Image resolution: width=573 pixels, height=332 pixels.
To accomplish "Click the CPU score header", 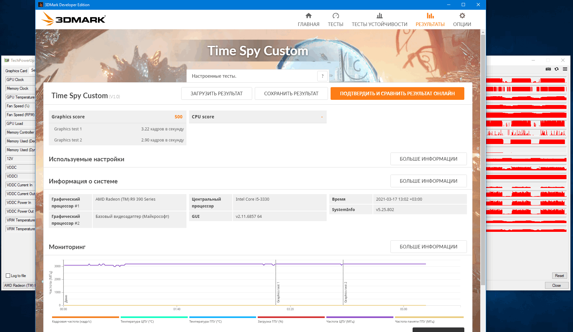I will [x=258, y=117].
